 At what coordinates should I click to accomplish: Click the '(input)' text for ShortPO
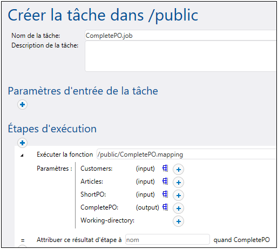tap(145, 194)
